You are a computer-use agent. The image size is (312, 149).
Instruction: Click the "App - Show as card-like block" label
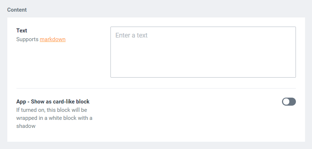tap(53, 102)
